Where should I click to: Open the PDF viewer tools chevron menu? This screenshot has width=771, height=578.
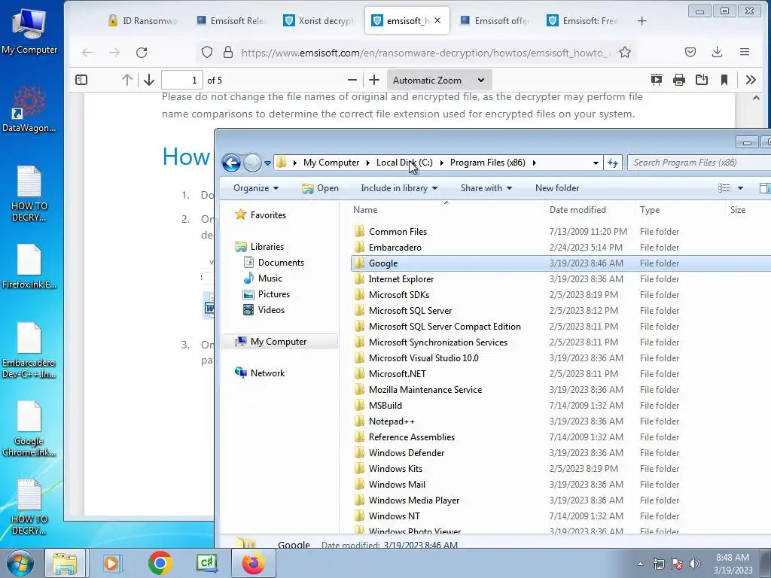751,80
